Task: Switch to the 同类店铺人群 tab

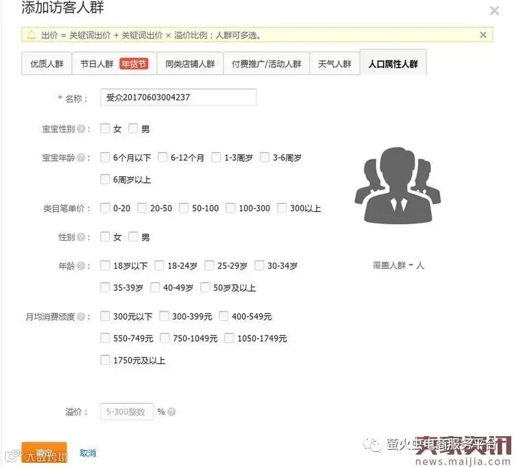Action: (x=190, y=64)
